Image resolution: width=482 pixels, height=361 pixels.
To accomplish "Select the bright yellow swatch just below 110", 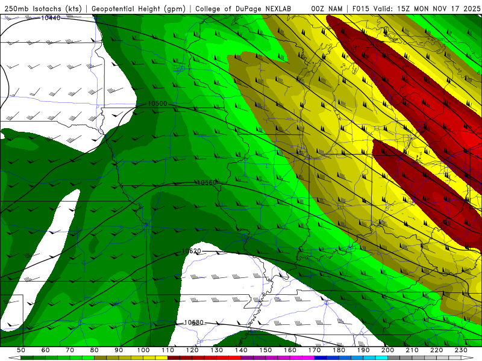I will (x=161, y=358).
